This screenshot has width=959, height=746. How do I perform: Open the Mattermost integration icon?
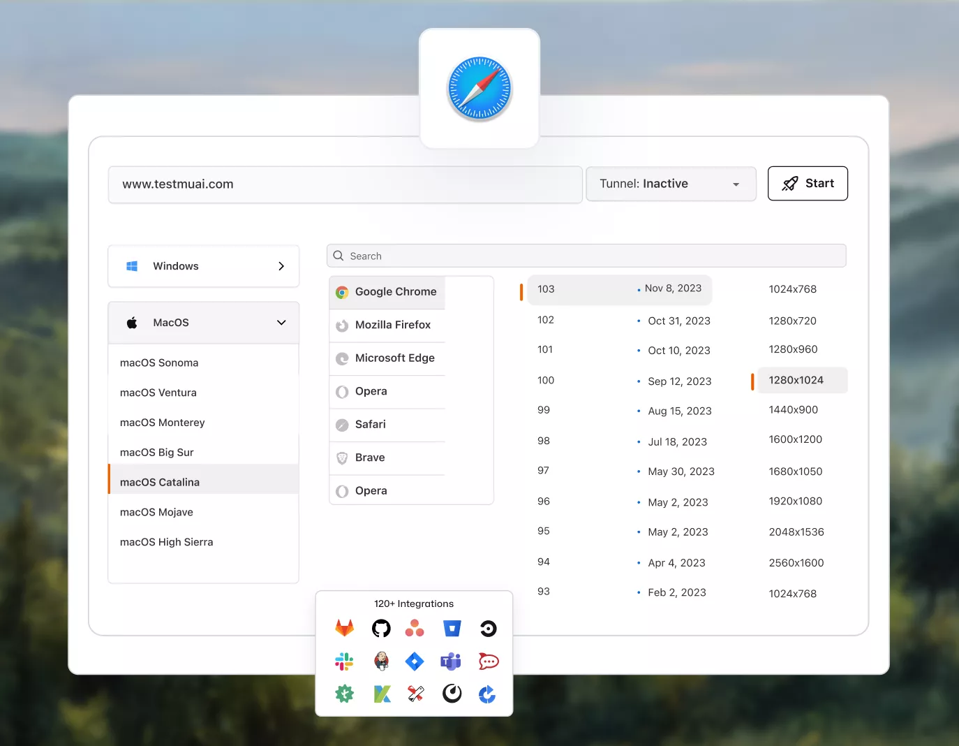point(452,693)
